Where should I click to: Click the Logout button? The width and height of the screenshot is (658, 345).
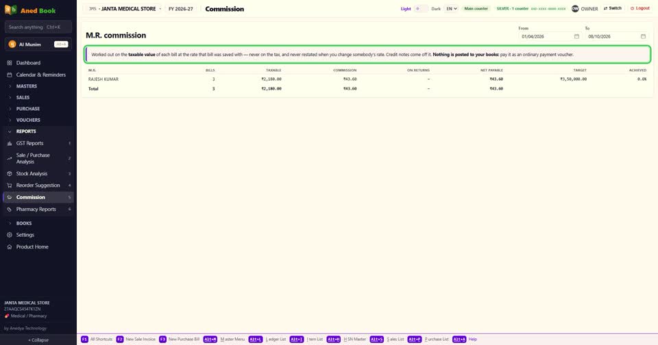(640, 8)
